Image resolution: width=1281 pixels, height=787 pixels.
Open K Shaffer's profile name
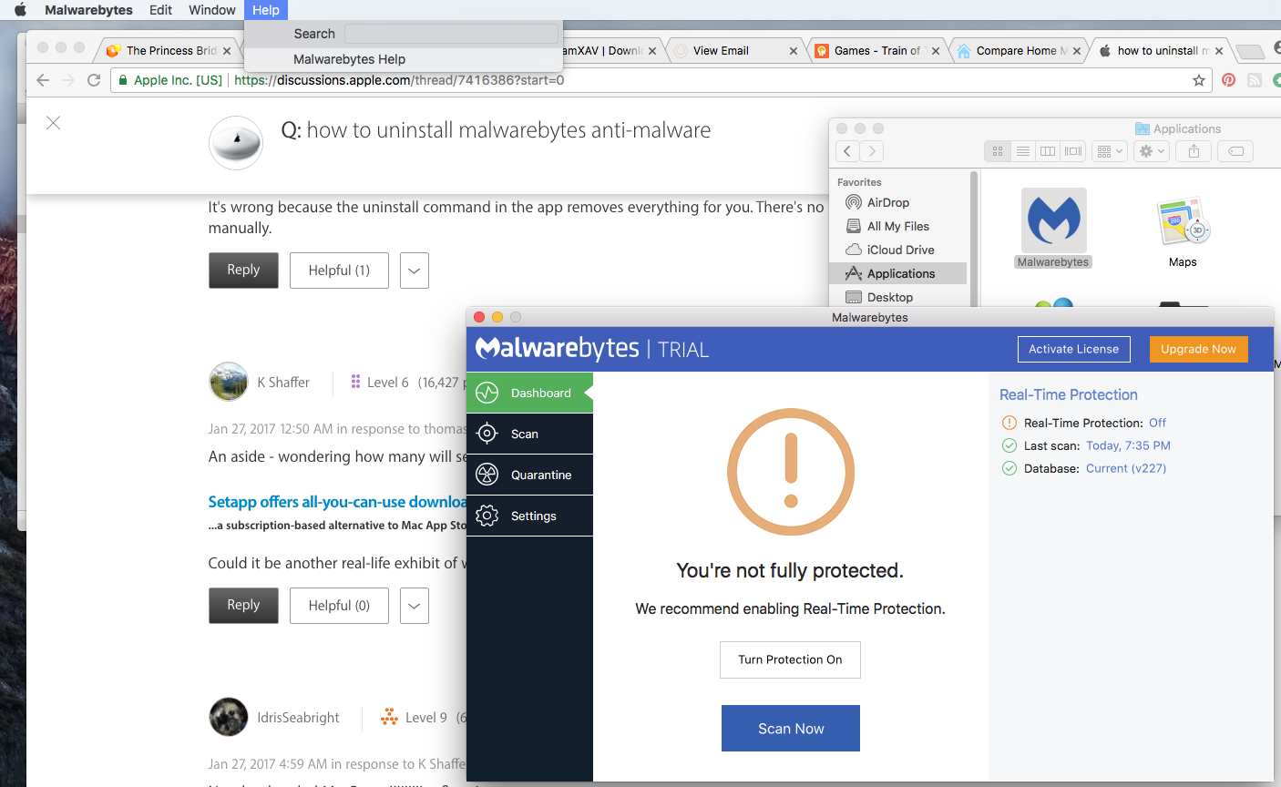(283, 383)
